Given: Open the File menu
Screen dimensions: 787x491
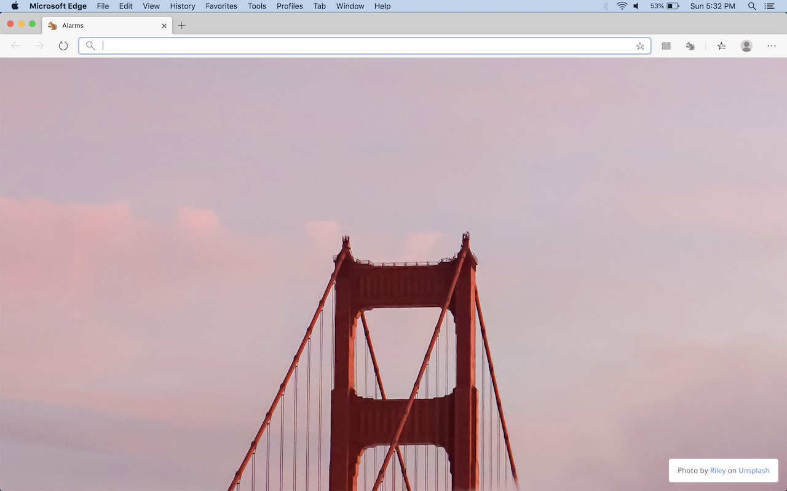Looking at the screenshot, I should (103, 6).
